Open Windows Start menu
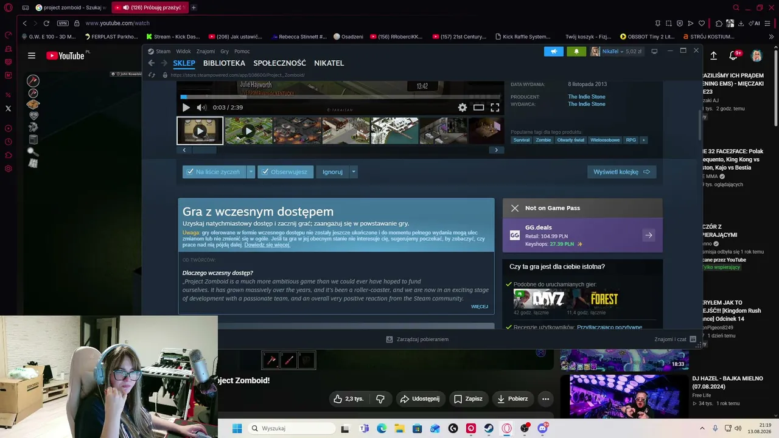This screenshot has height=438, width=779. click(x=237, y=428)
